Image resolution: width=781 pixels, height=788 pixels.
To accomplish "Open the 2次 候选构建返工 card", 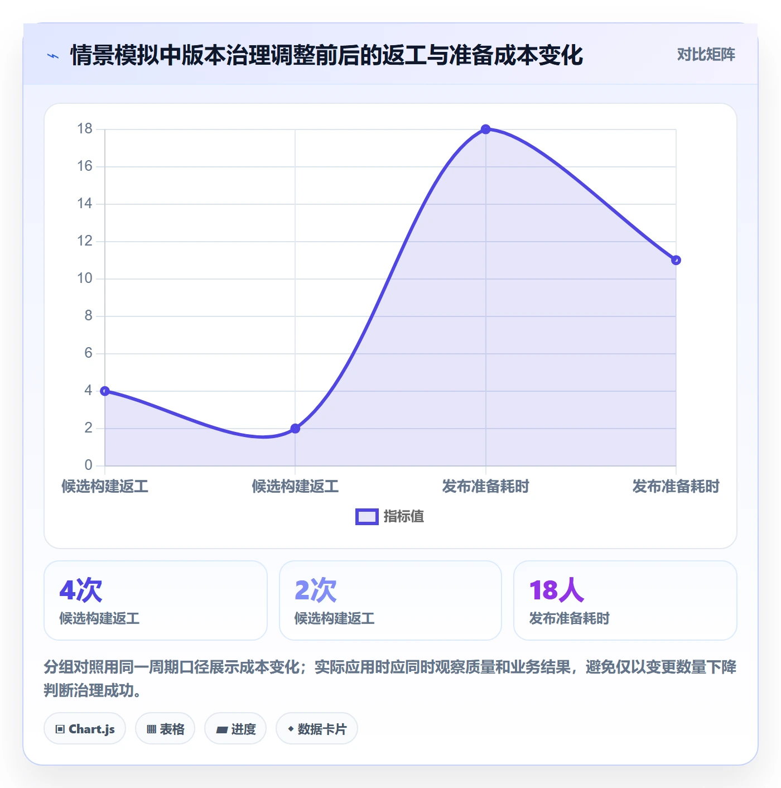I will point(390,600).
